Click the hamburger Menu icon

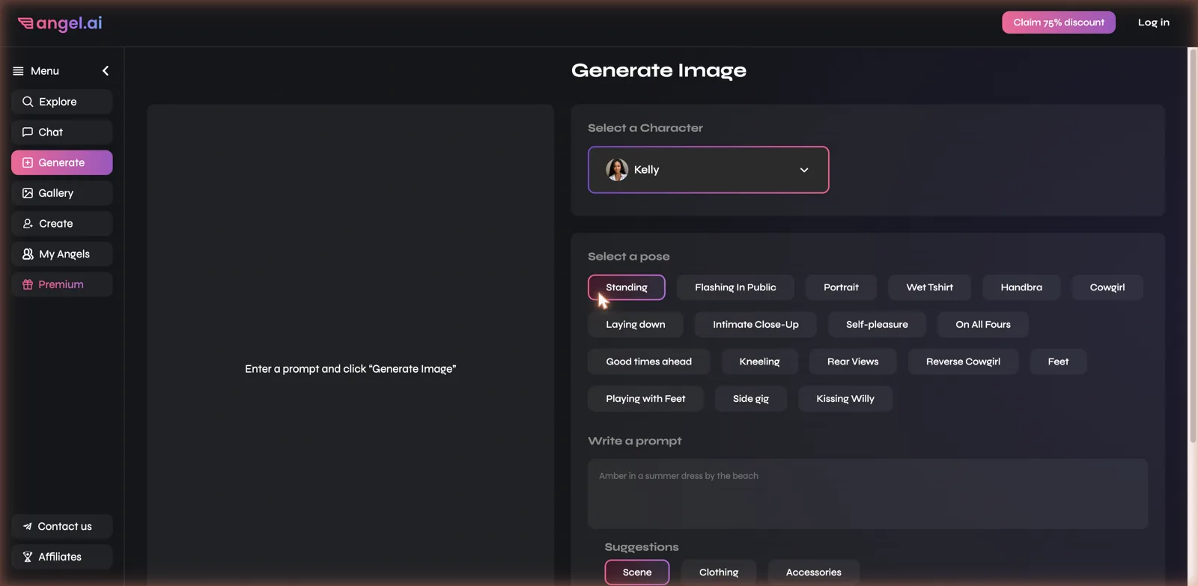coord(18,71)
